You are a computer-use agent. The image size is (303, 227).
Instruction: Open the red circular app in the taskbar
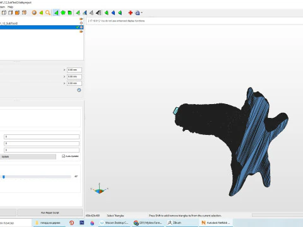72,223
